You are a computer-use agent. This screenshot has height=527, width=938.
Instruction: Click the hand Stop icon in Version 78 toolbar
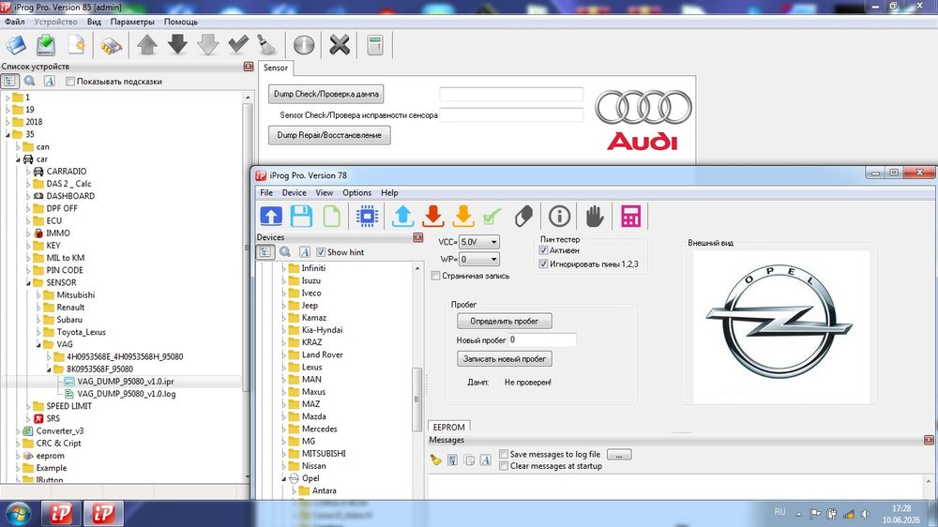[594, 217]
